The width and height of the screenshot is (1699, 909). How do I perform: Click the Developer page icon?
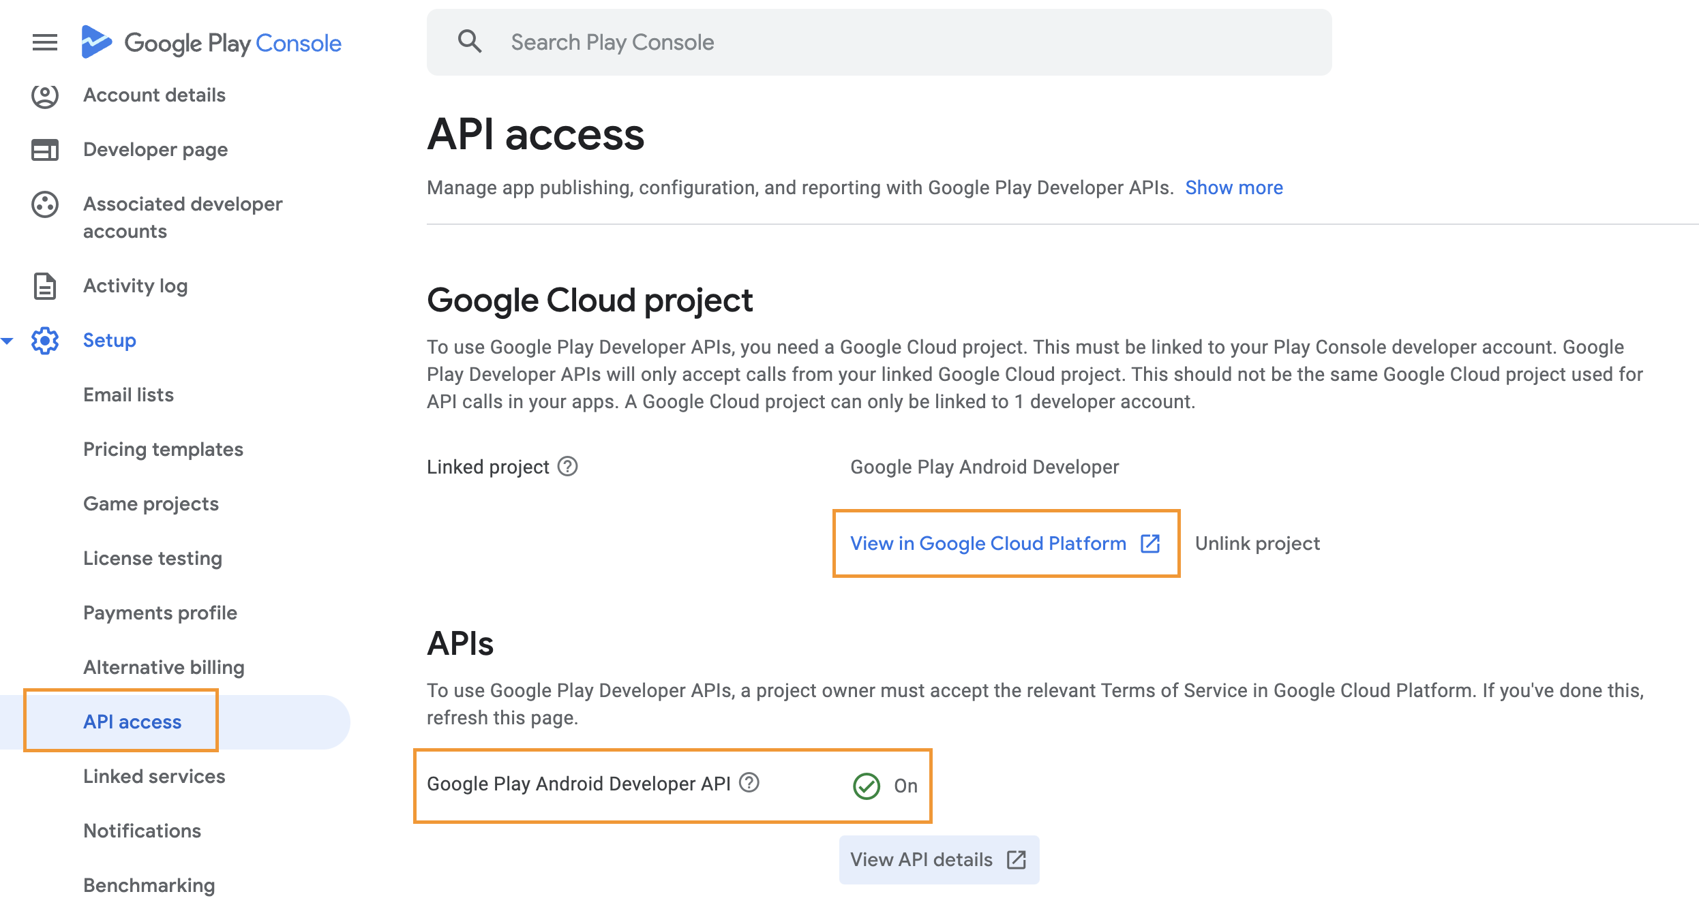coord(45,150)
